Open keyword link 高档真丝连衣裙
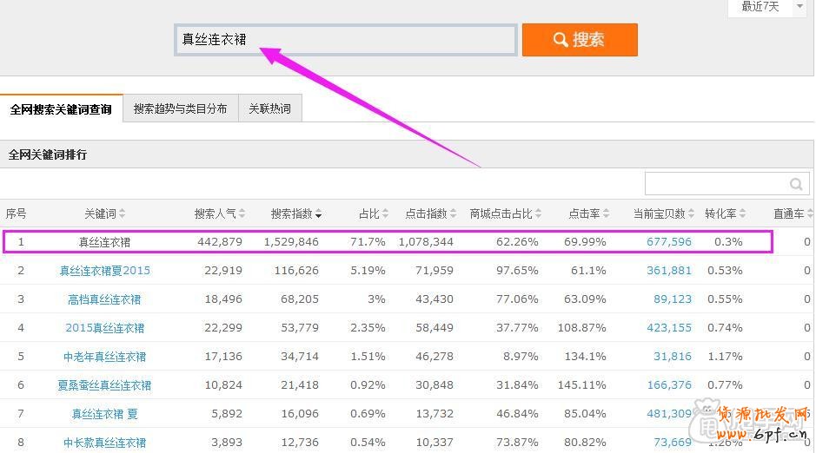816x453 pixels. coord(104,299)
